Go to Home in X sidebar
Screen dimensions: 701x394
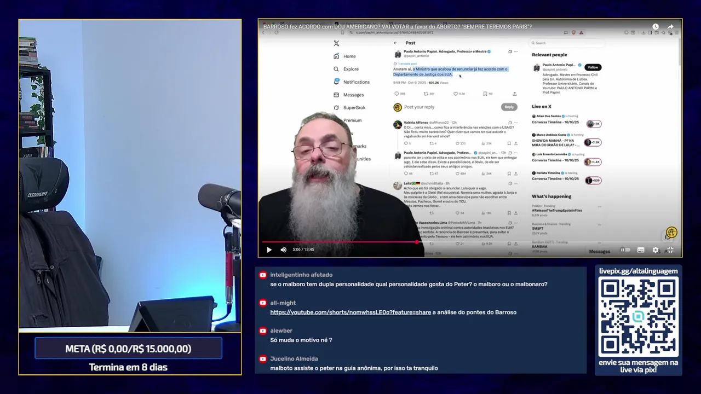pos(344,56)
